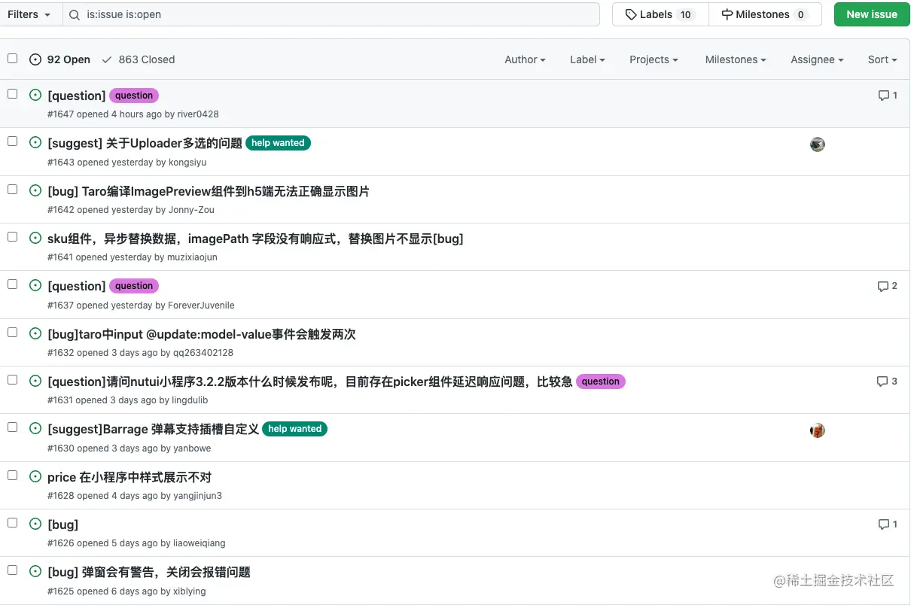Screen dimensions: 911x605
Task: Click open-issue icon for sku组件 issue
Action: (35, 238)
